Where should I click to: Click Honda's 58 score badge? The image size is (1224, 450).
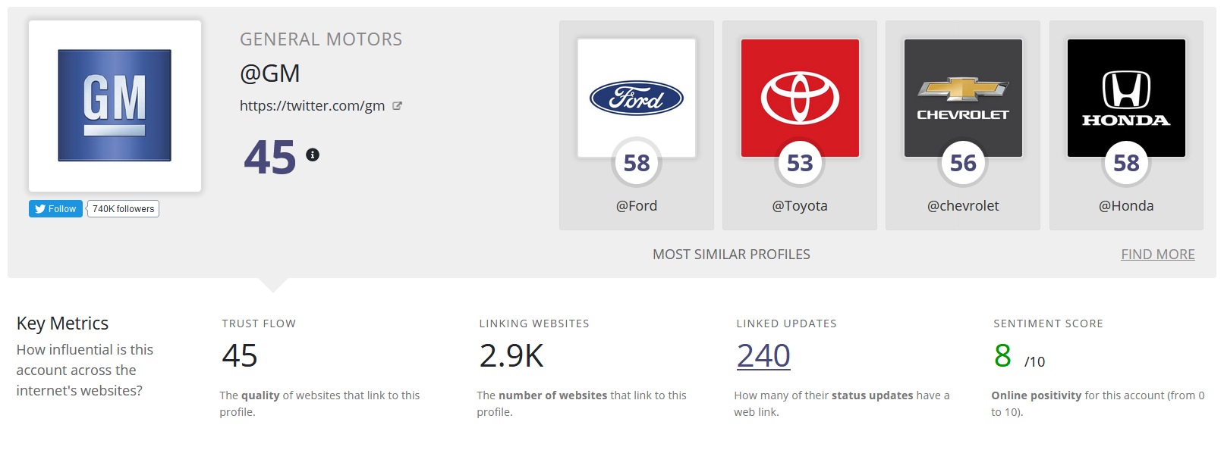coord(1126,162)
